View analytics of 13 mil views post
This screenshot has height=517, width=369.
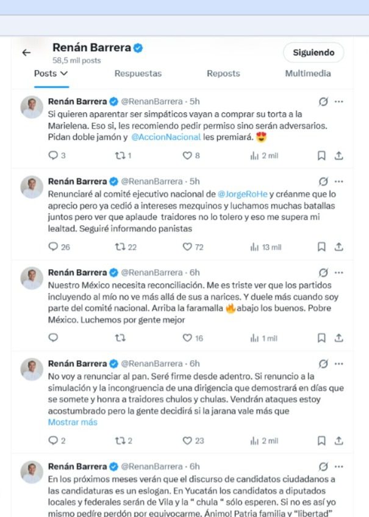(x=266, y=247)
